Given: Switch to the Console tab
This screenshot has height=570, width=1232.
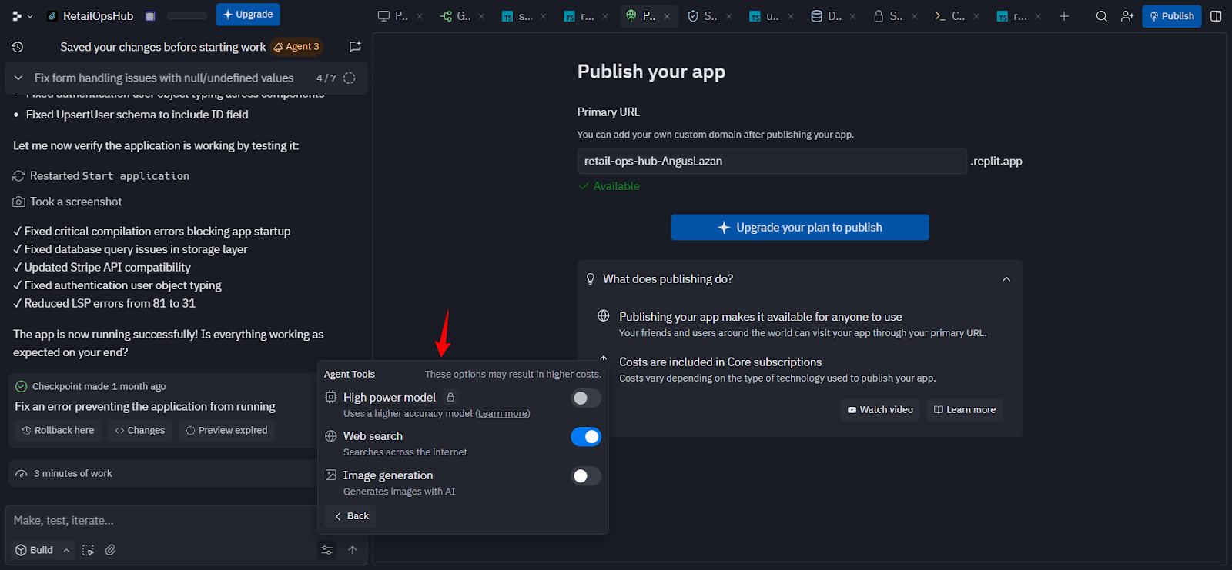Looking at the screenshot, I should click(949, 16).
